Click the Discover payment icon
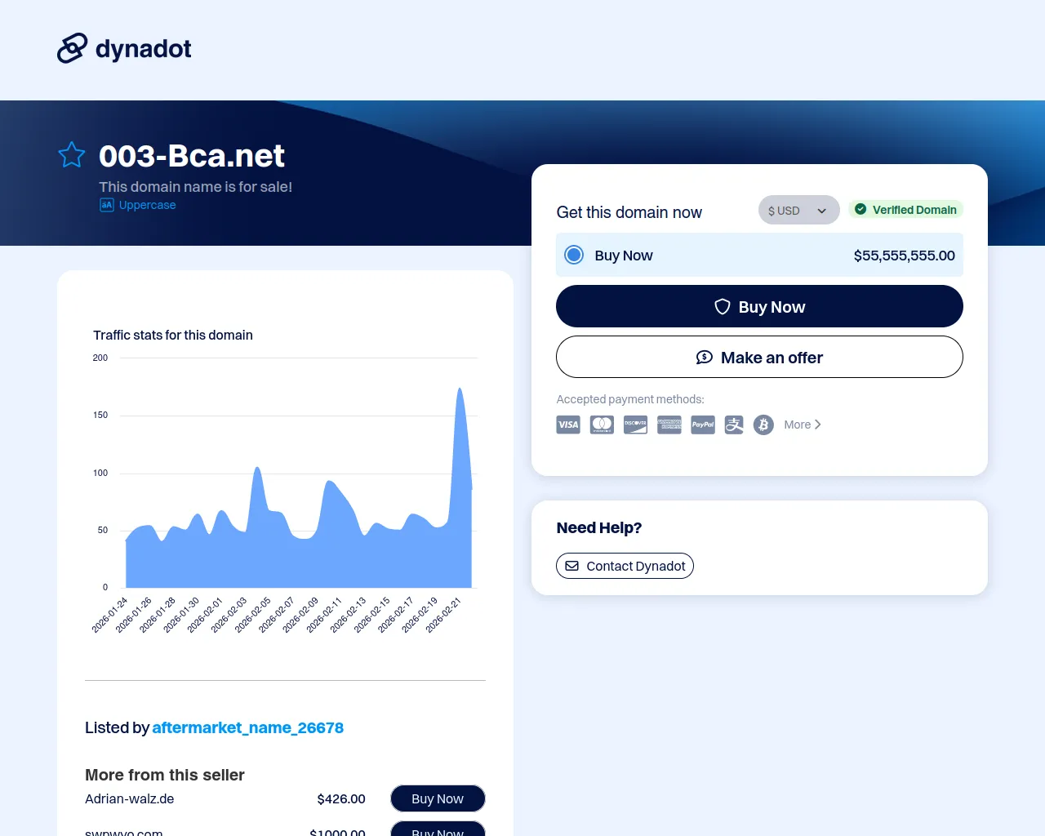Viewport: 1045px width, 836px height. (635, 425)
